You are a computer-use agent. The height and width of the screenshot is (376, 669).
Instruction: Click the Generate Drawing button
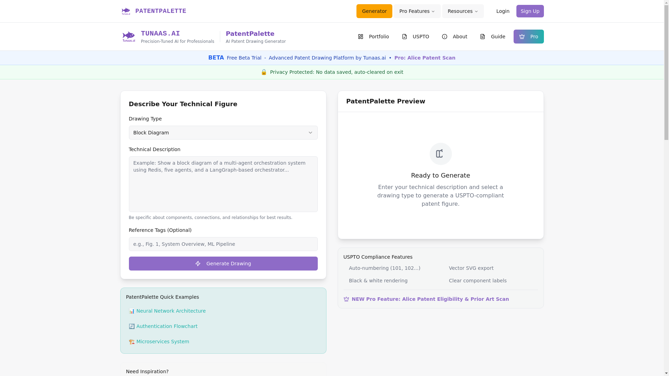click(223, 264)
